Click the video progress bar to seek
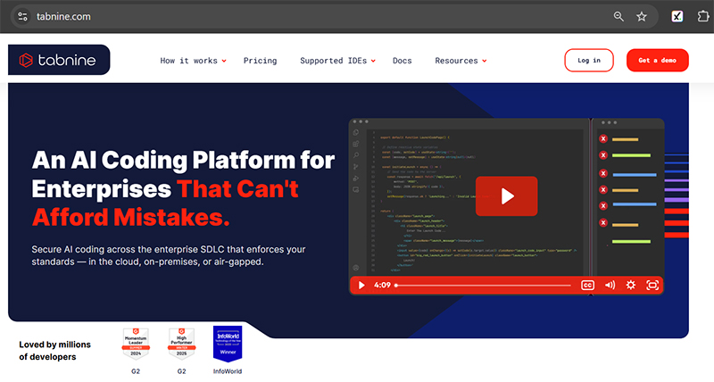The height and width of the screenshot is (382, 714). tap(482, 286)
